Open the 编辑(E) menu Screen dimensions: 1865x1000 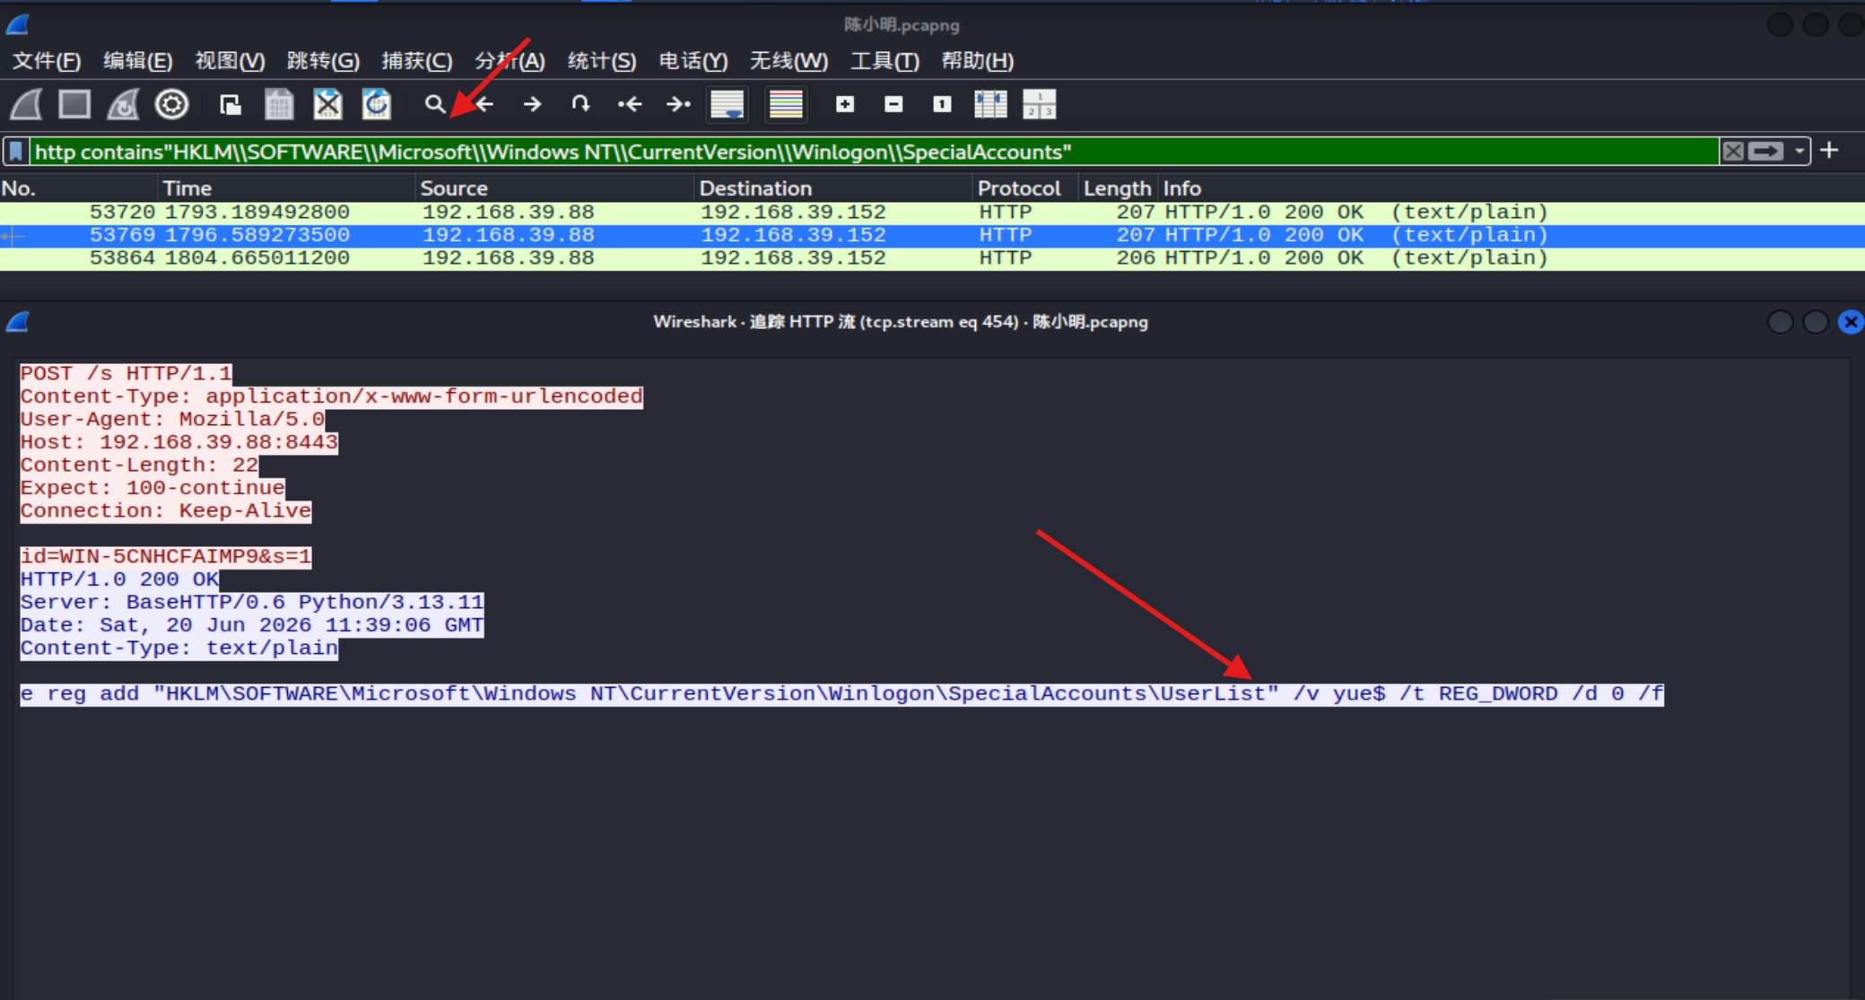pos(138,61)
